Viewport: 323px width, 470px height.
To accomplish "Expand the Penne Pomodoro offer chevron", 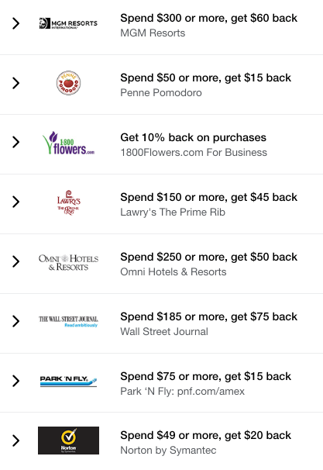I will point(15,83).
